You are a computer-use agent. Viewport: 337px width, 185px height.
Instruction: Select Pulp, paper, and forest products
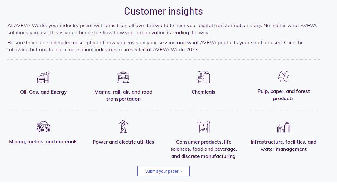283,95
